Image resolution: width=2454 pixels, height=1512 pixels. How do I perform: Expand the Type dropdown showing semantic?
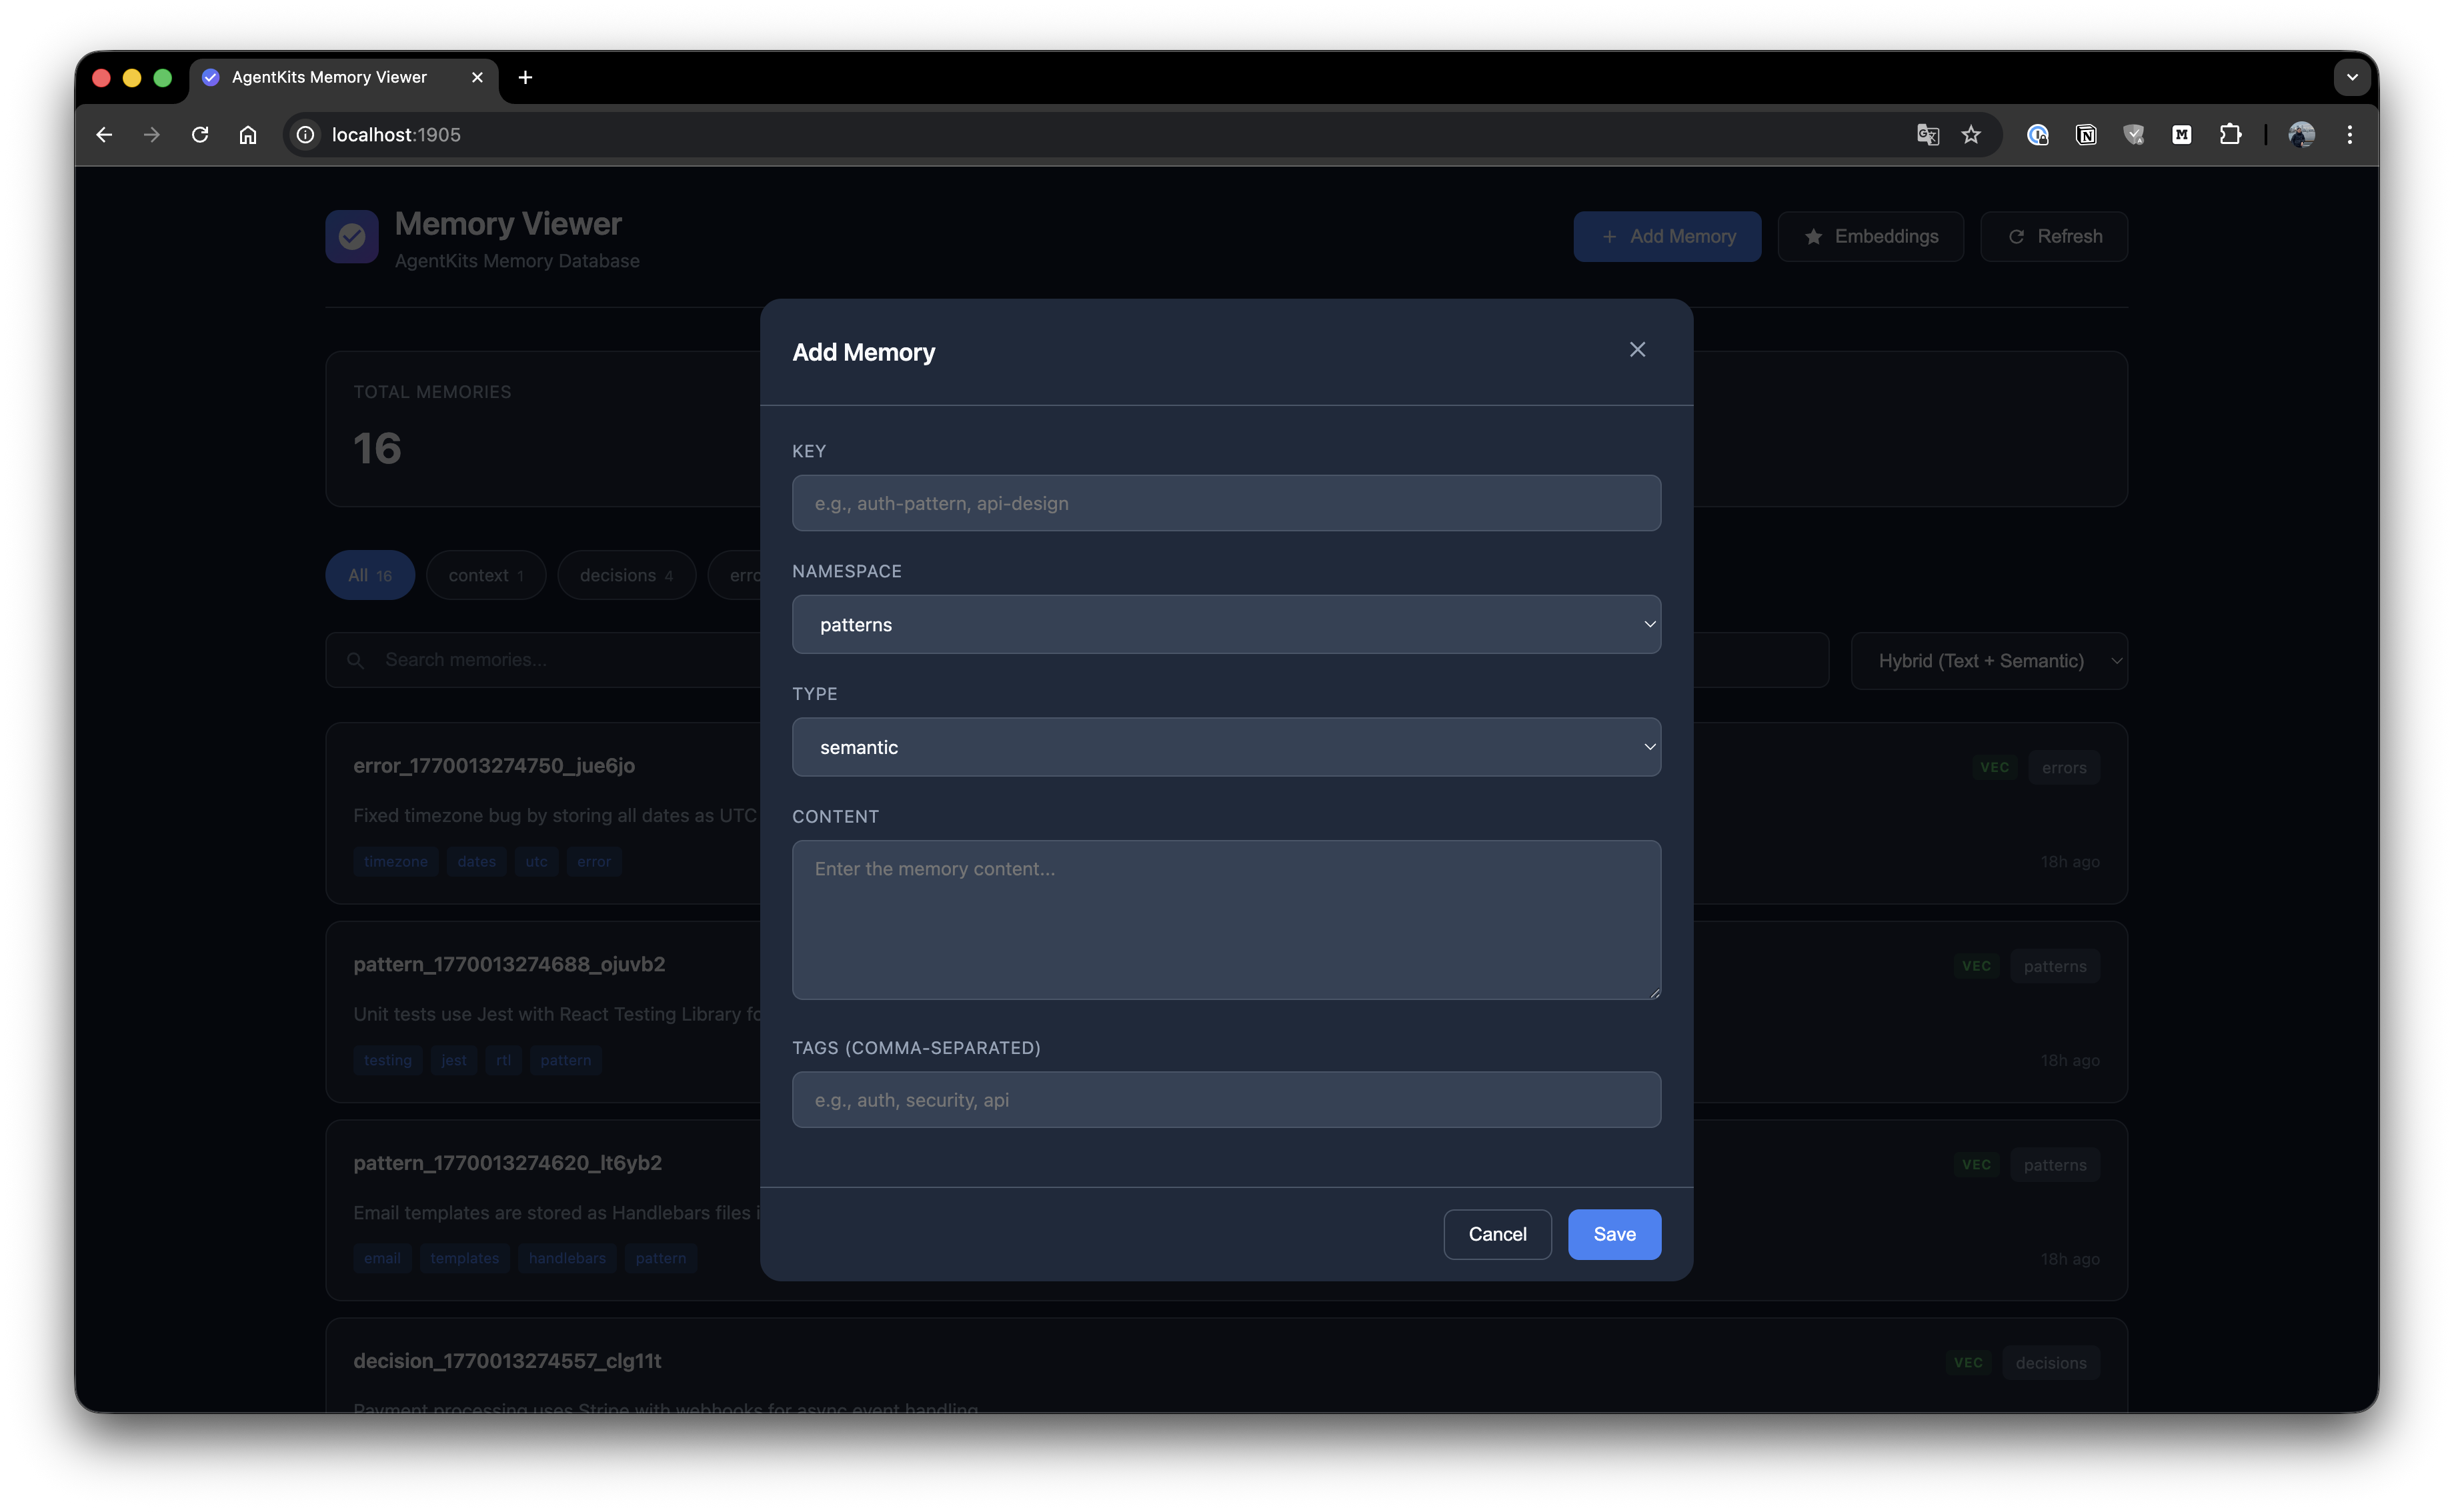point(1226,747)
